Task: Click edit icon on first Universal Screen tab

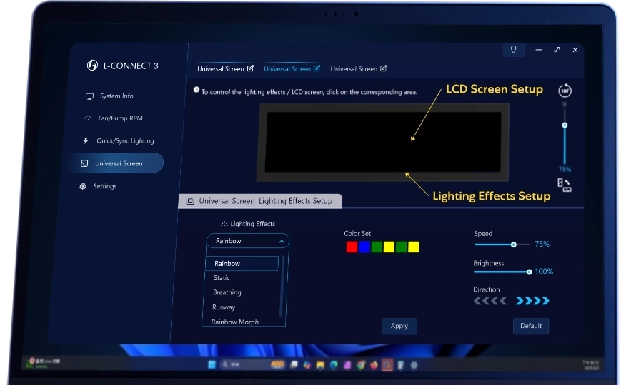Action: point(250,69)
